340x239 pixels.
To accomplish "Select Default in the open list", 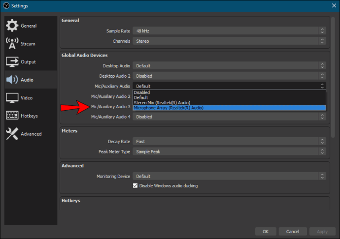I will pos(229,97).
